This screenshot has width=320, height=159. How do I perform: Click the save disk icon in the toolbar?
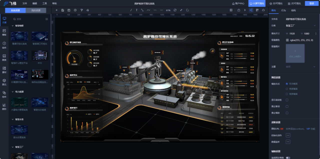point(62,10)
